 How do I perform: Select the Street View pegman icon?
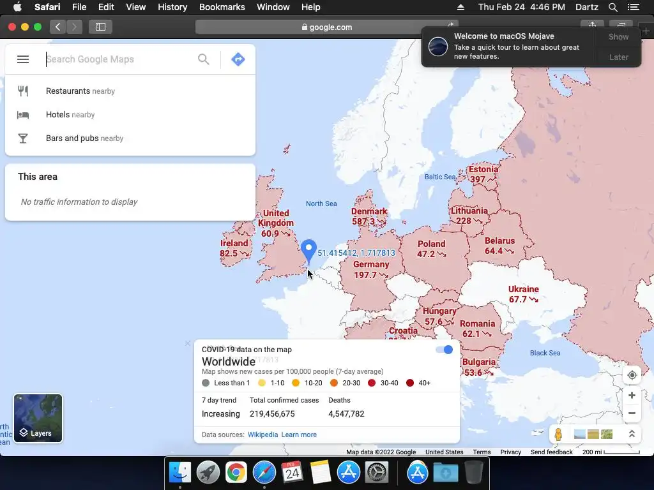coord(558,434)
